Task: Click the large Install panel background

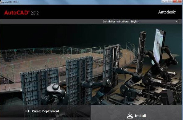Action: [136, 113]
